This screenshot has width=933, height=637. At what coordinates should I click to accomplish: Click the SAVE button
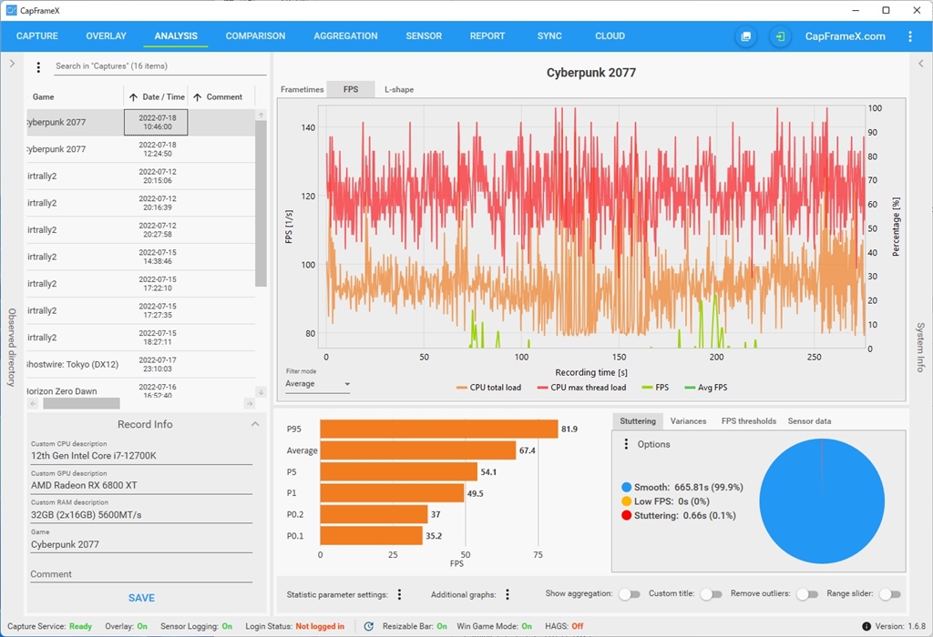coord(141,598)
